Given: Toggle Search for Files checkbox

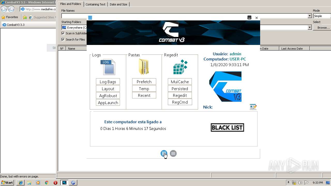Looking at the screenshot, I should 63,40.
